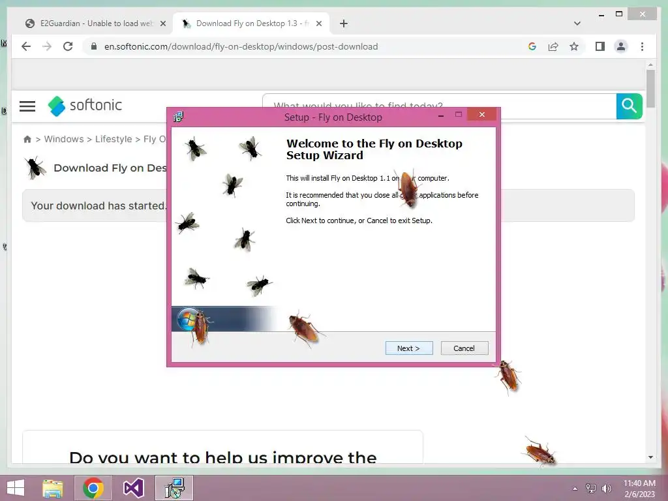Screen dimensions: 668x501
Task: Reload the Softonic page
Action: [x=68, y=46]
